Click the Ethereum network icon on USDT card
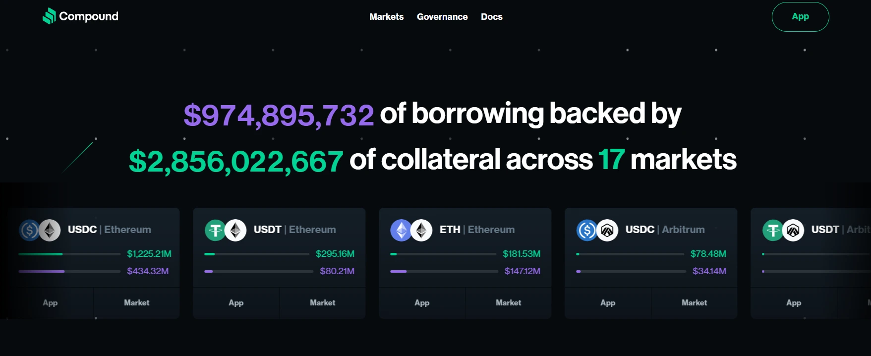 coord(235,230)
